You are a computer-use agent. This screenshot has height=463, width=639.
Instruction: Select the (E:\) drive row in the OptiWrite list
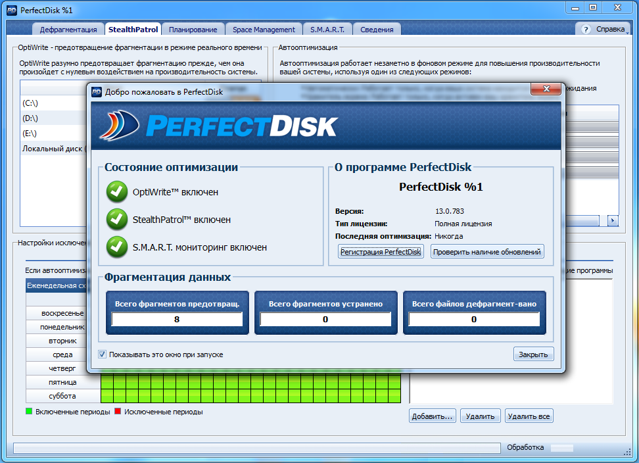pos(53,134)
